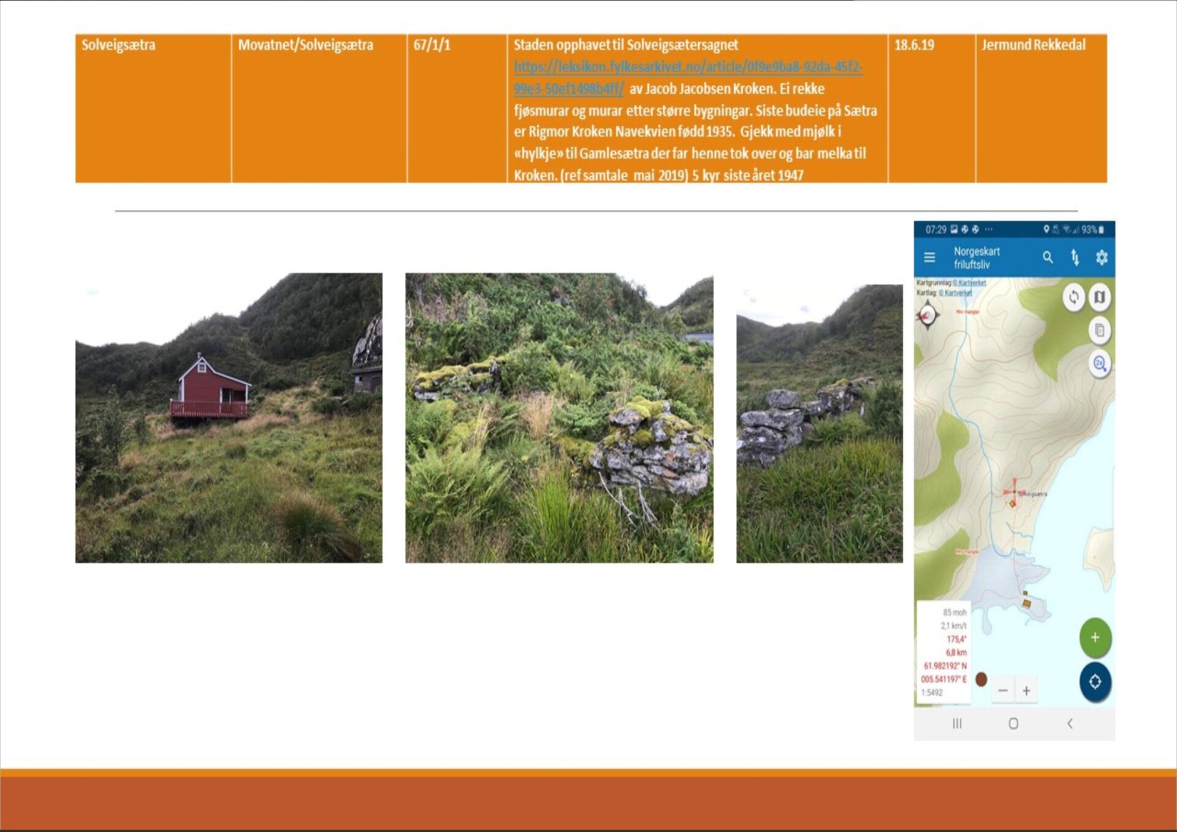1177x832 pixels.
Task: Tap the folded map layers button
Action: pyautogui.click(x=1100, y=298)
